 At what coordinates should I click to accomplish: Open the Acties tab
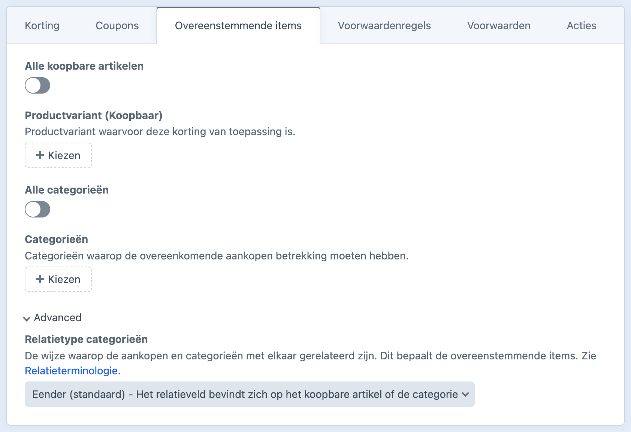(x=581, y=25)
